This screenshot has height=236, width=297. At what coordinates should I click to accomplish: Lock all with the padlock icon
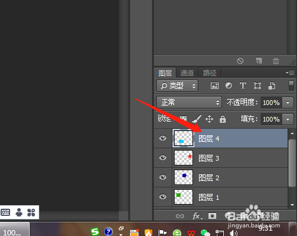coord(223,119)
